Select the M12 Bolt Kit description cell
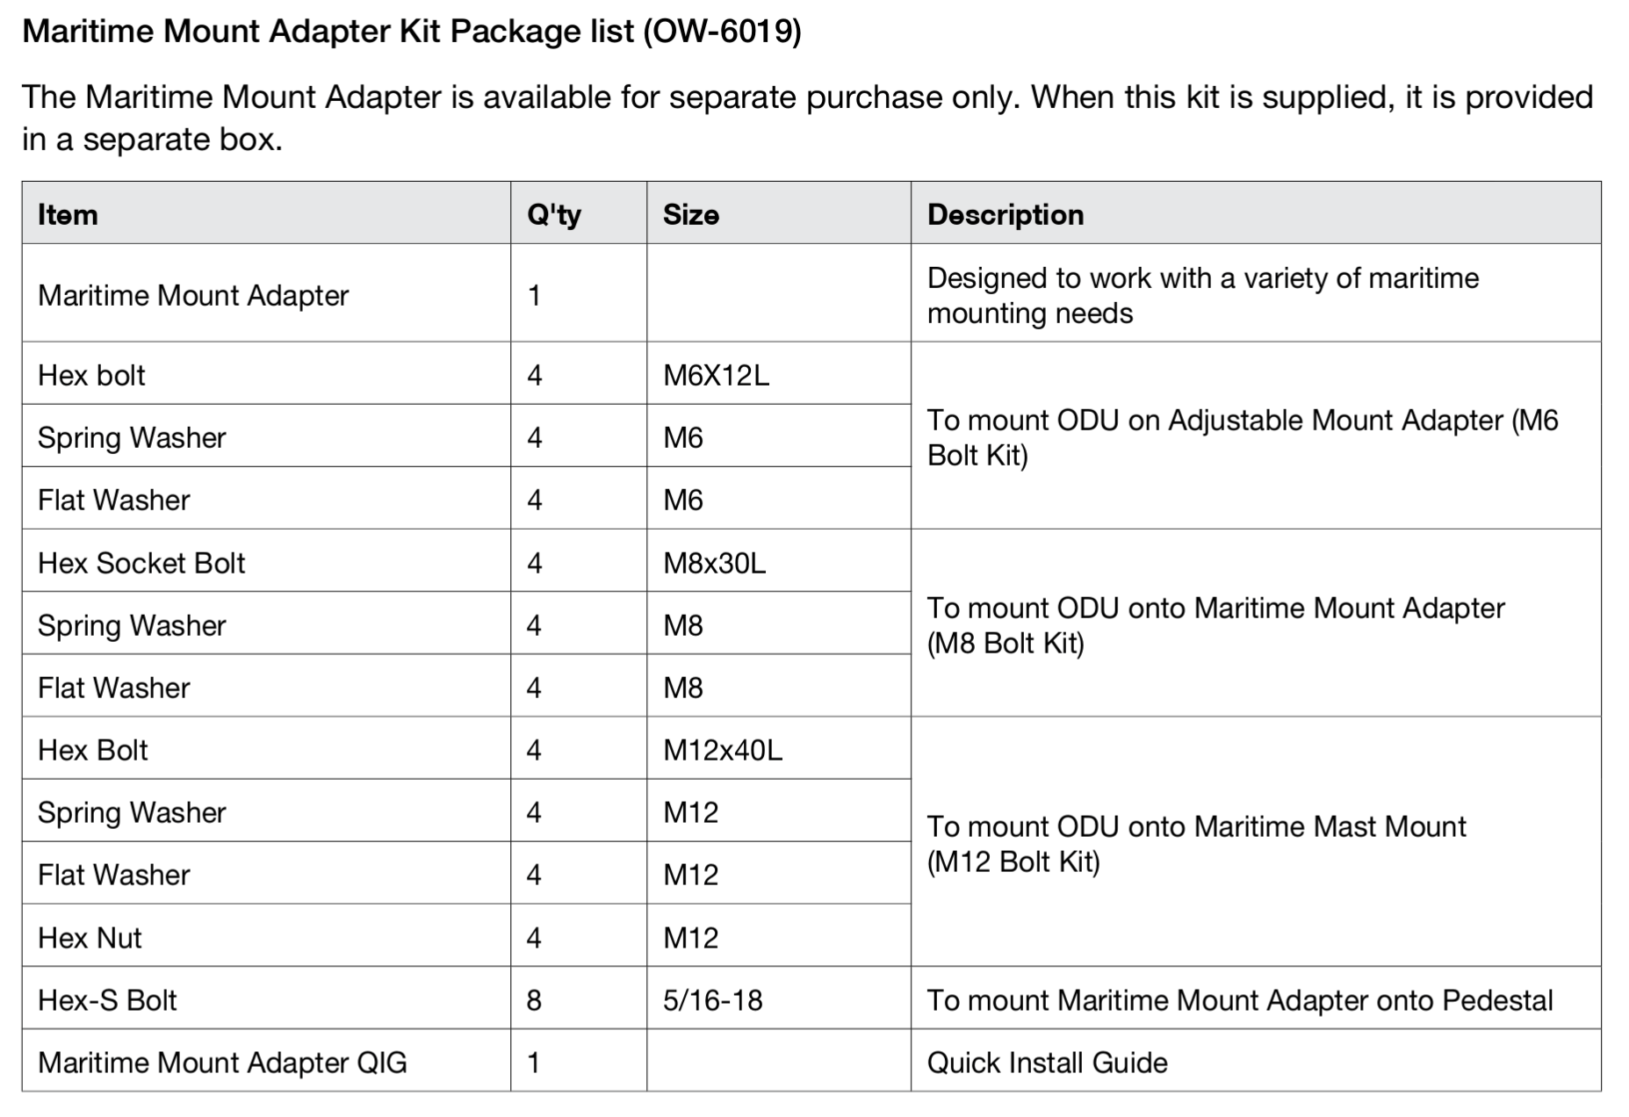The image size is (1629, 1117). pyautogui.click(x=1256, y=842)
